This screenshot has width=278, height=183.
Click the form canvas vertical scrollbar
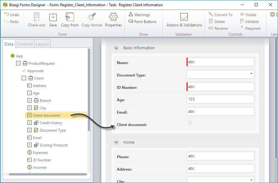pyautogui.click(x=276, y=98)
